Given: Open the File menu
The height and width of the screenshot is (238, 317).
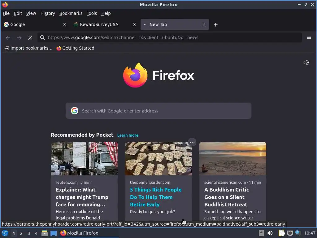Looking at the screenshot, I should [x=6, y=13].
